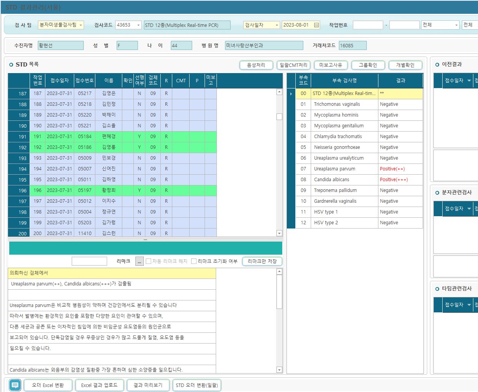This screenshot has width=478, height=392.
Task: Check the 리마크 초기화 여부 checkbox
Action: [194, 261]
